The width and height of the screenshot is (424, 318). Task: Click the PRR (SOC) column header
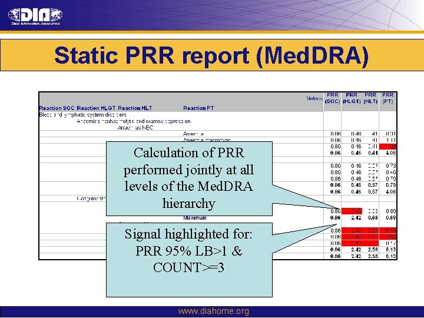point(332,98)
